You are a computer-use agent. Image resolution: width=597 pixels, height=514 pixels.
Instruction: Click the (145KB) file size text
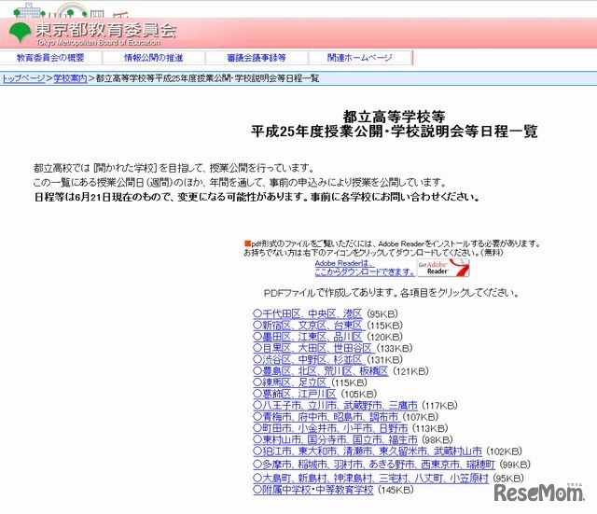(396, 490)
